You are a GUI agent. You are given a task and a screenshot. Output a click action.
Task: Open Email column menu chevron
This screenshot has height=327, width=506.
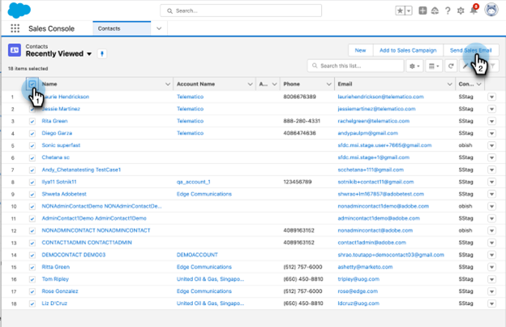coord(449,84)
